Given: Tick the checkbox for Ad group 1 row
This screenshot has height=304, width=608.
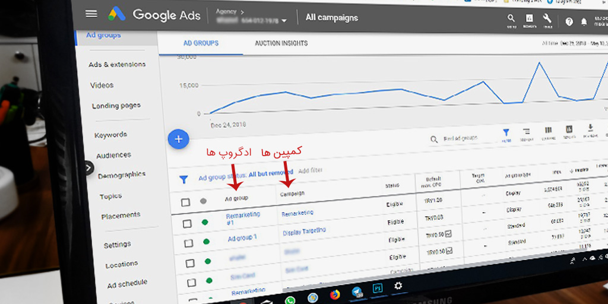Looking at the screenshot, I should point(188,243).
